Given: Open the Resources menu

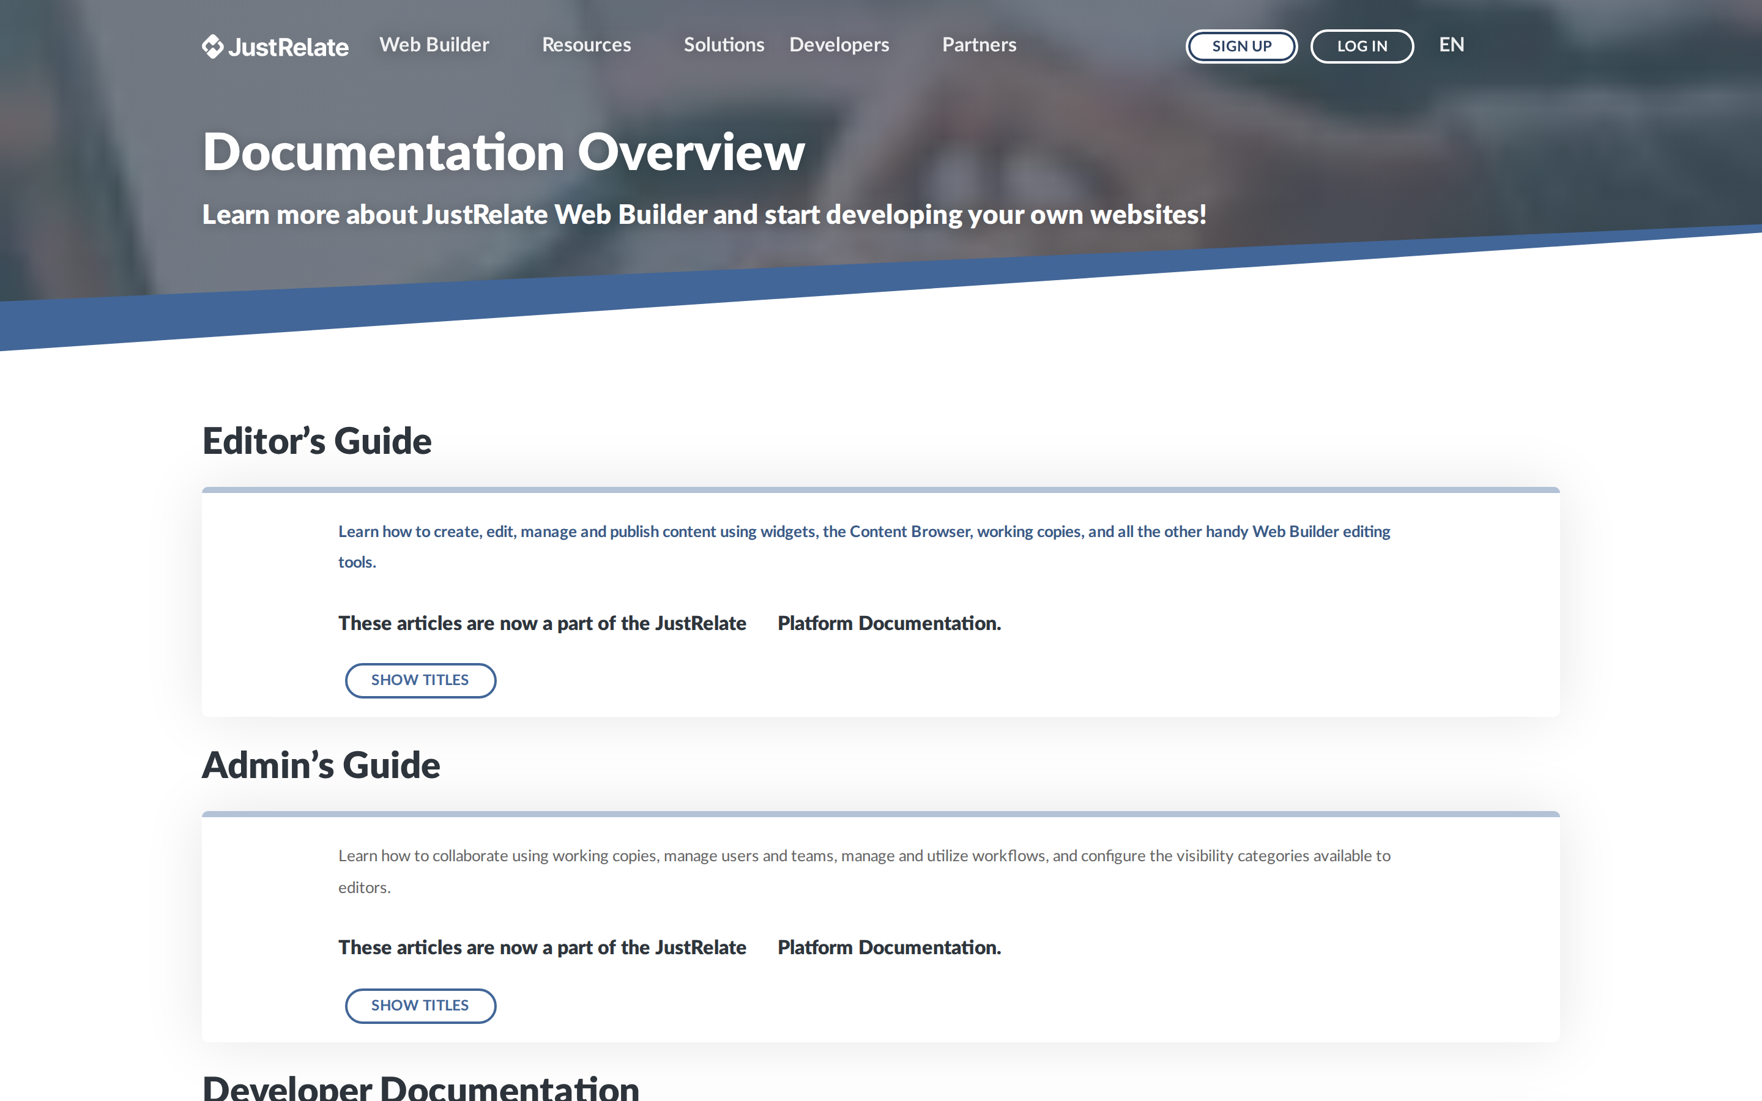Looking at the screenshot, I should point(586,45).
